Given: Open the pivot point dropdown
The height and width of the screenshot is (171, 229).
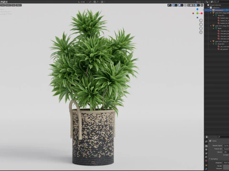Looking at the screenshot, I should 91,2.
